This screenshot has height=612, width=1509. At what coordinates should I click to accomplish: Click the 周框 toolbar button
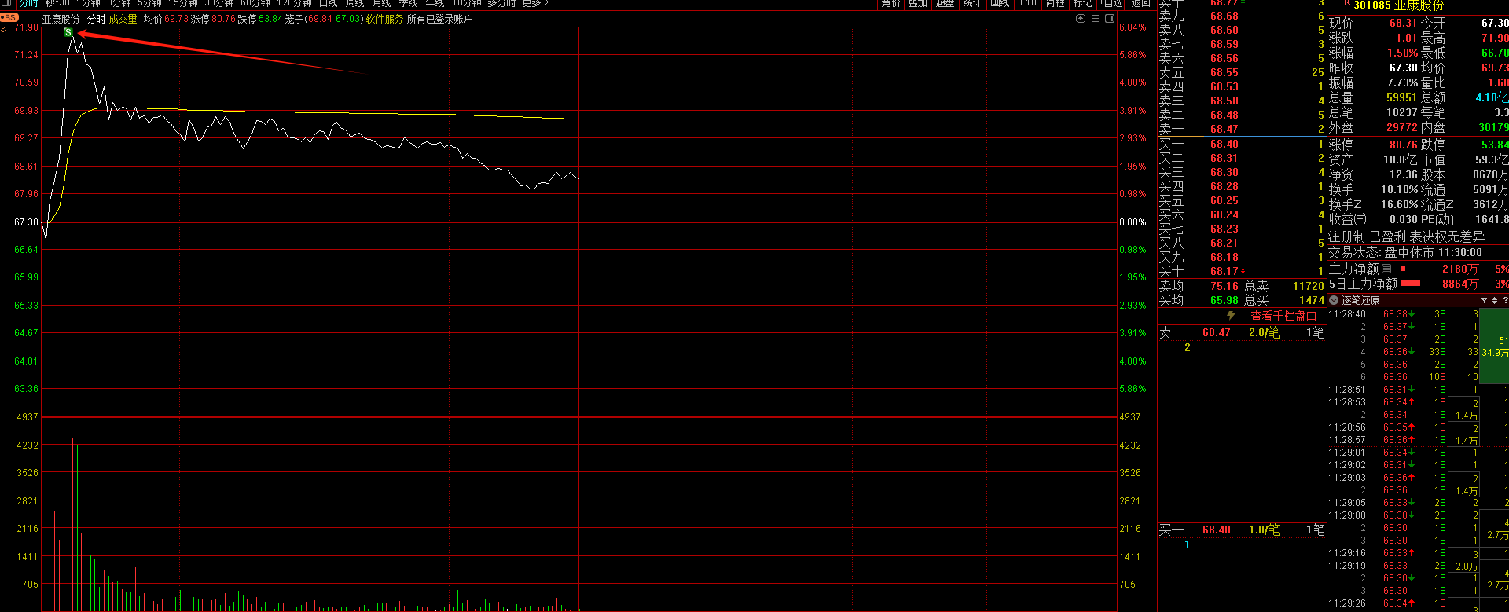(x=1055, y=4)
